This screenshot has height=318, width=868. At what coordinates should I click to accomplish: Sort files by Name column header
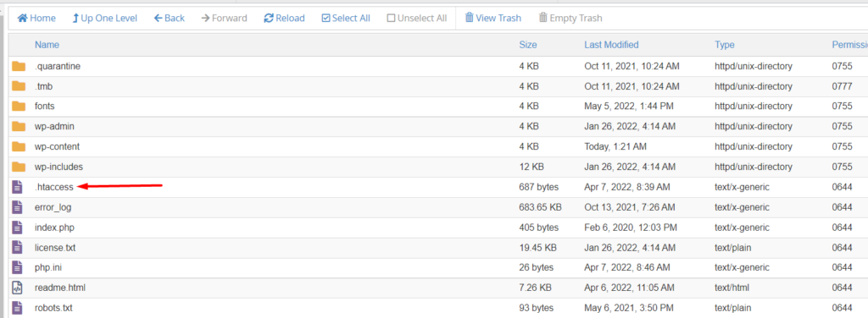(47, 45)
